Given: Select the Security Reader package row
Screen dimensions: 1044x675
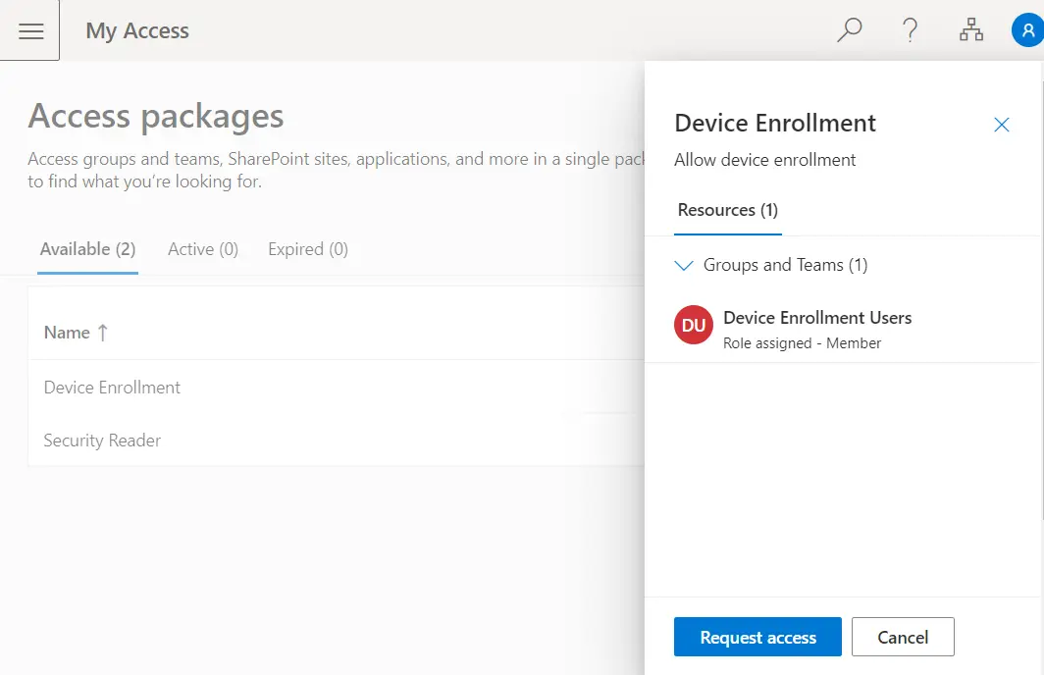Looking at the screenshot, I should [102, 441].
